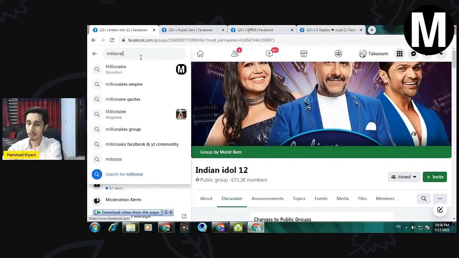Click the page scrollbar down arrow
Viewport: 459px width, 258px height.
click(454, 219)
